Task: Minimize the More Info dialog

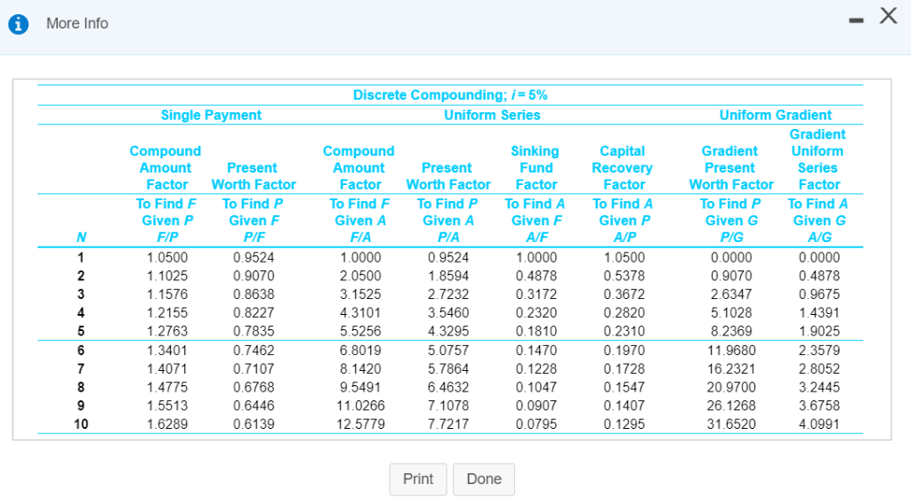Action: tap(856, 20)
